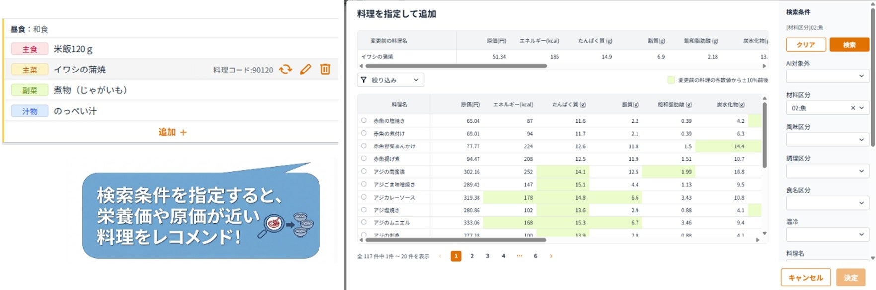The image size is (876, 290).
Task: Click the trash delete icon
Action: coord(325,70)
